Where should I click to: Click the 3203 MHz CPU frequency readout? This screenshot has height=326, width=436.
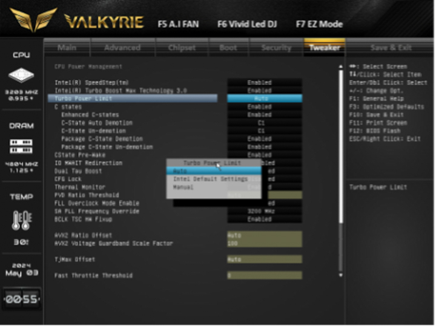click(x=21, y=92)
